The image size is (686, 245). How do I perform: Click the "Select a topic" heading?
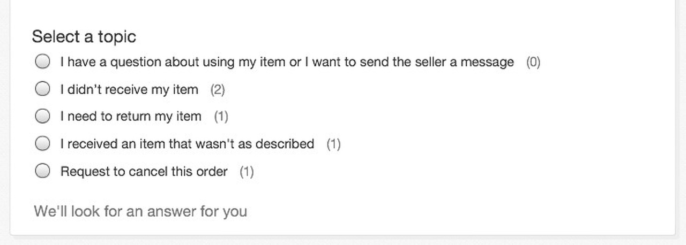click(x=84, y=37)
